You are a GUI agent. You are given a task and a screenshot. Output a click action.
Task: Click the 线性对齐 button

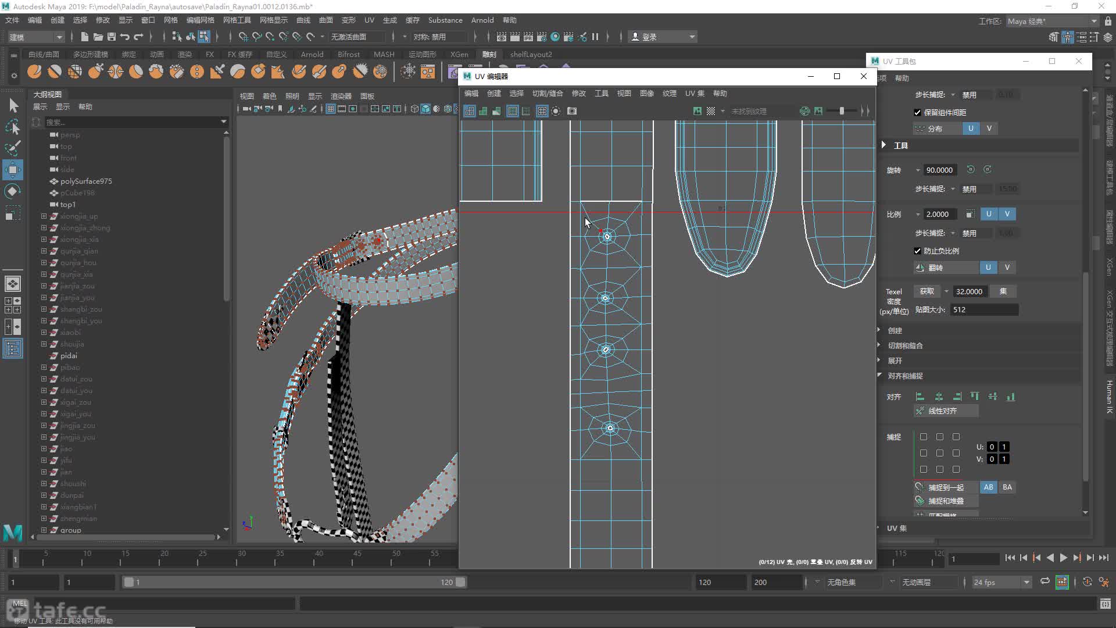point(946,411)
